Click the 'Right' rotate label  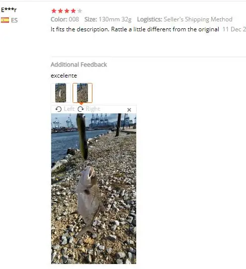click(93, 109)
